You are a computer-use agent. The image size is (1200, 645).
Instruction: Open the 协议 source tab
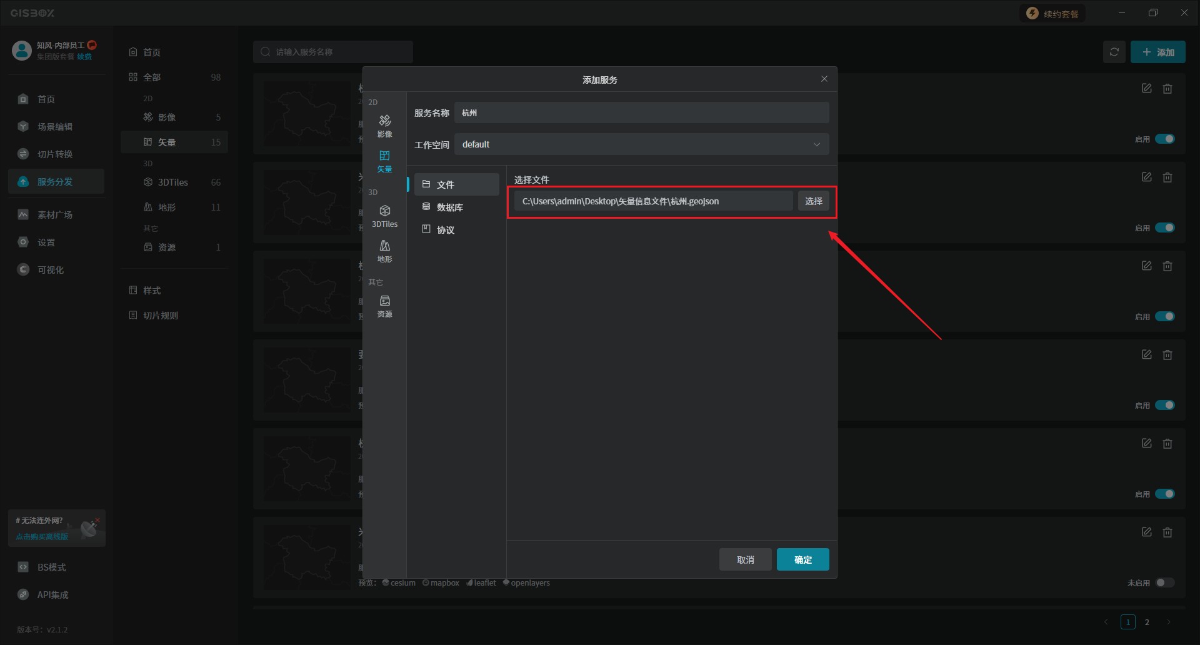(446, 229)
